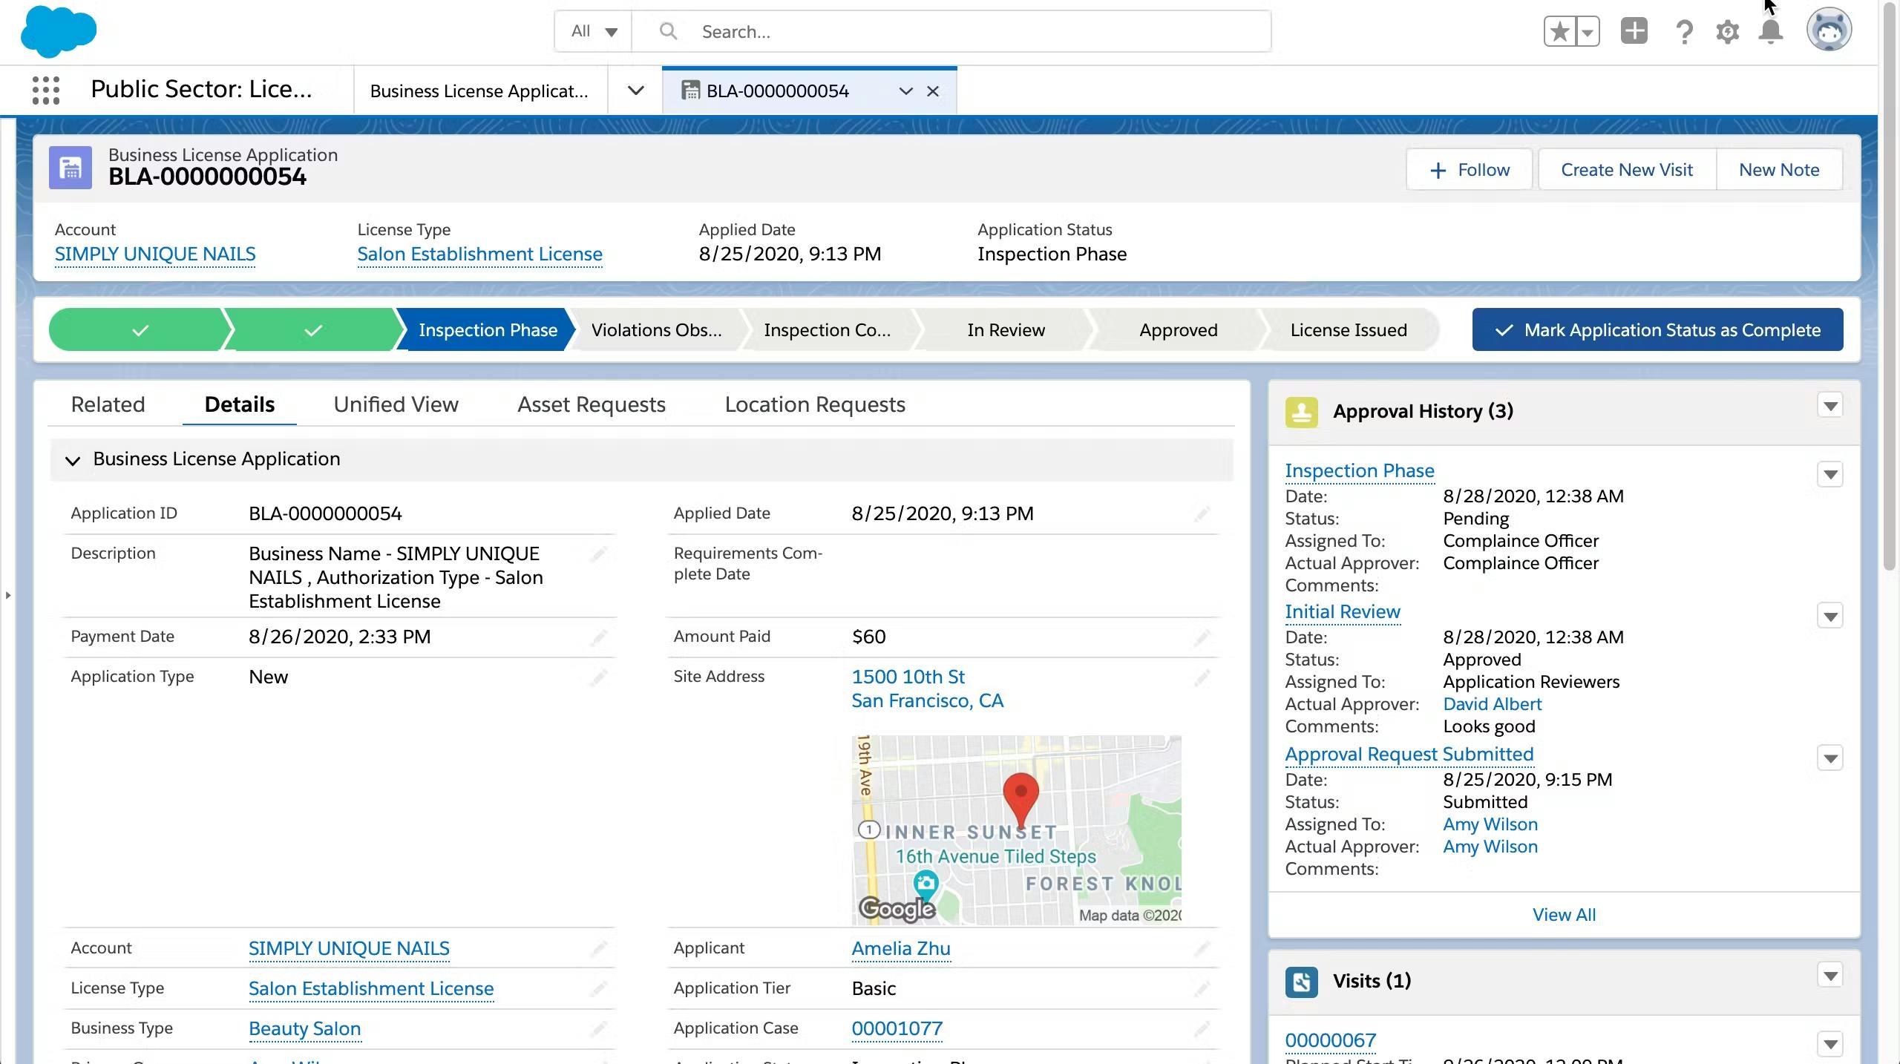Click the user avatar profile icon

pyautogui.click(x=1828, y=30)
